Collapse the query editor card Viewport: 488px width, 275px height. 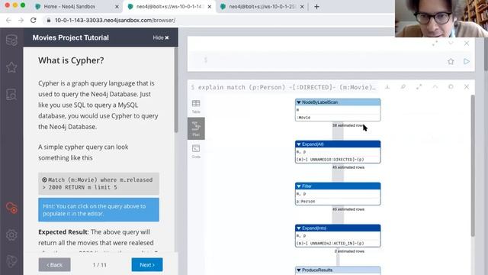pyautogui.click(x=451, y=44)
